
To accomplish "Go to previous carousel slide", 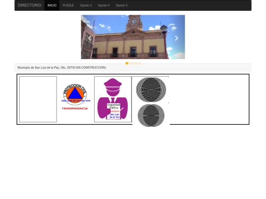I will tap(90, 38).
